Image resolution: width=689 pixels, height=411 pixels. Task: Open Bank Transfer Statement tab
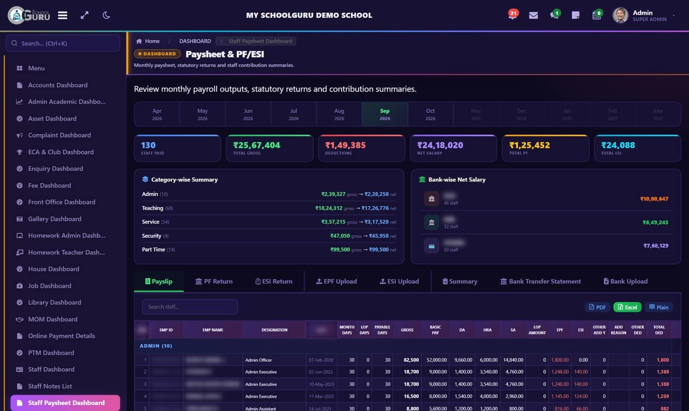540,281
